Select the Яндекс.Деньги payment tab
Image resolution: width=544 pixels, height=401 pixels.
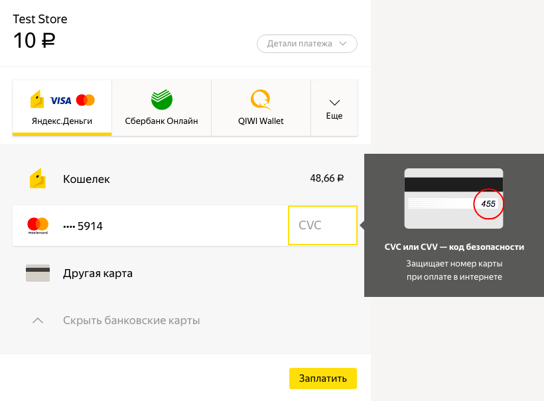click(x=62, y=108)
